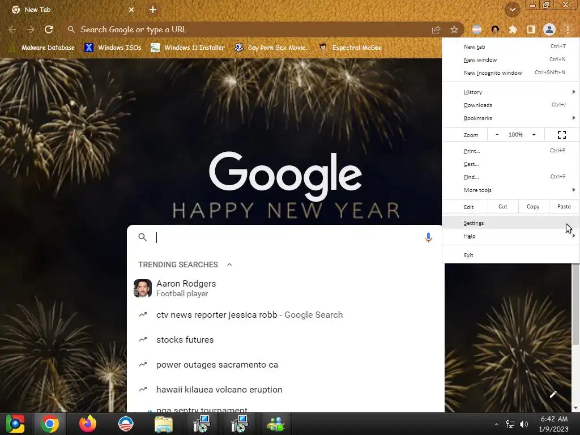580x435 pixels.
Task: Open the side panel icon
Action: click(531, 29)
